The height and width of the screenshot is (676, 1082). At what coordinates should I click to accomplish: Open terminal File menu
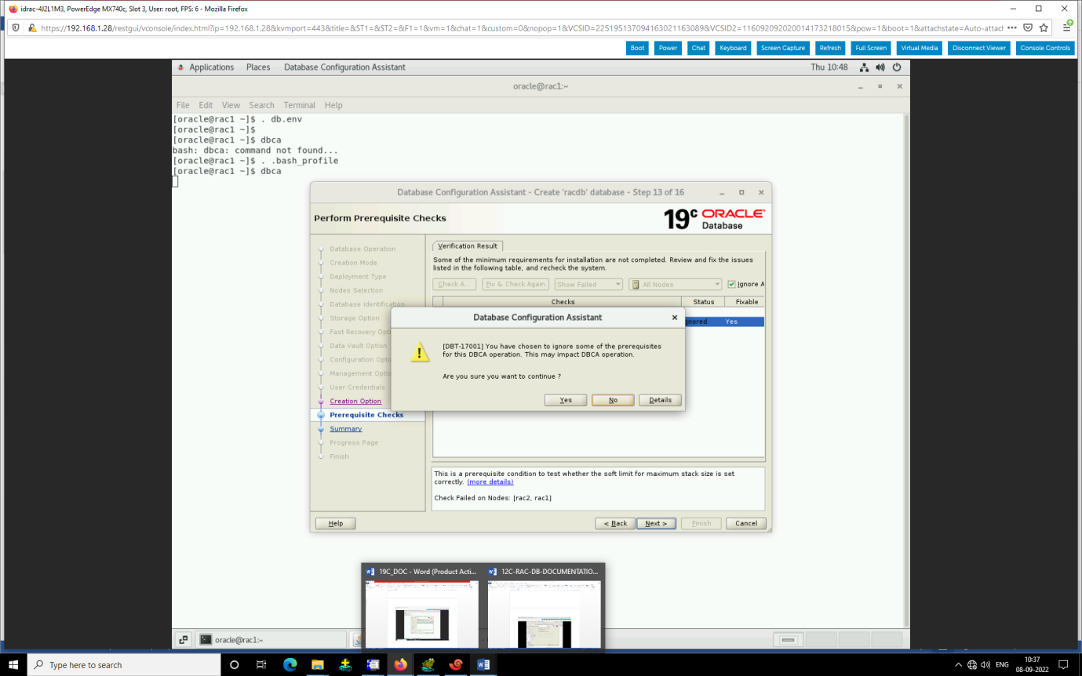pyautogui.click(x=183, y=105)
